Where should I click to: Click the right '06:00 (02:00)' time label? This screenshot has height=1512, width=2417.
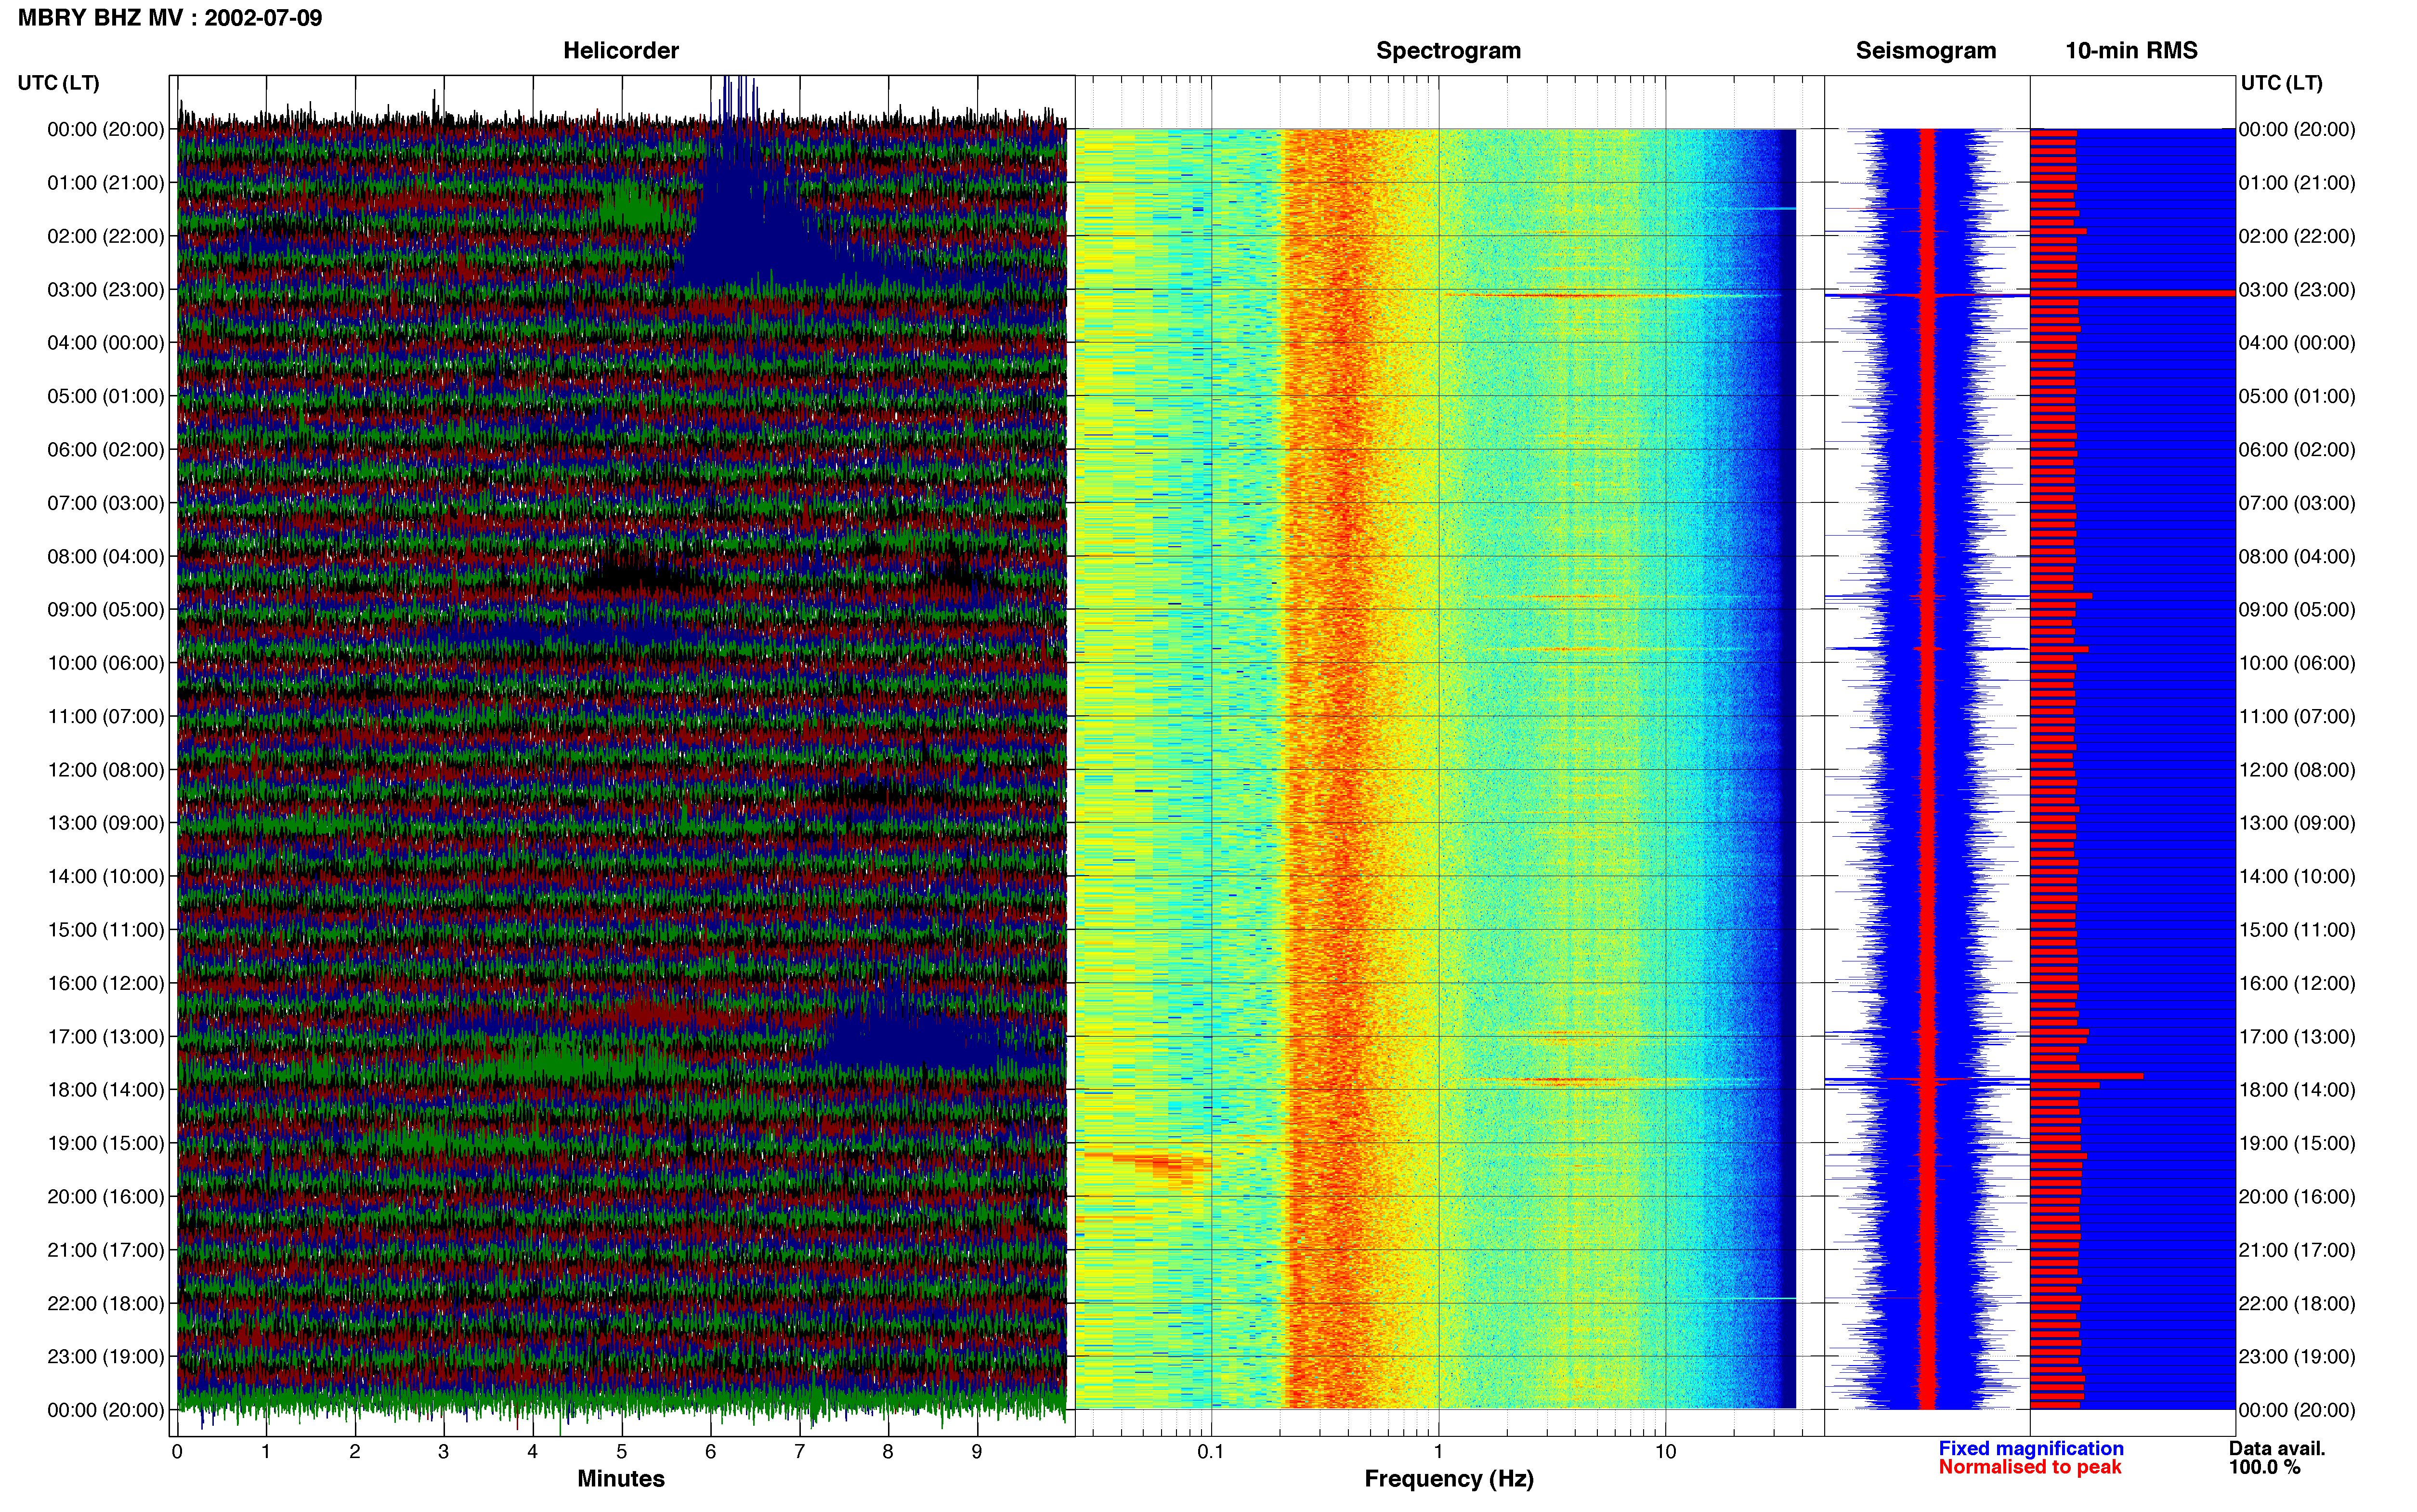point(2297,450)
